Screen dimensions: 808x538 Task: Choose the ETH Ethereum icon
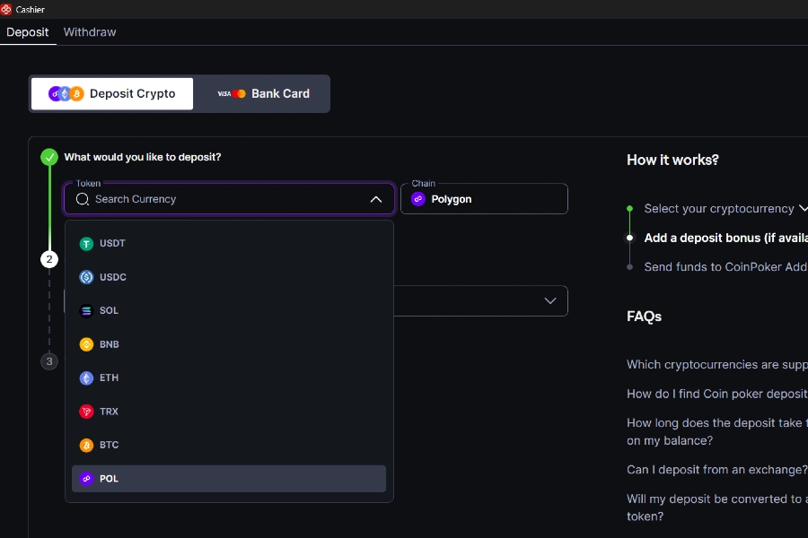86,378
